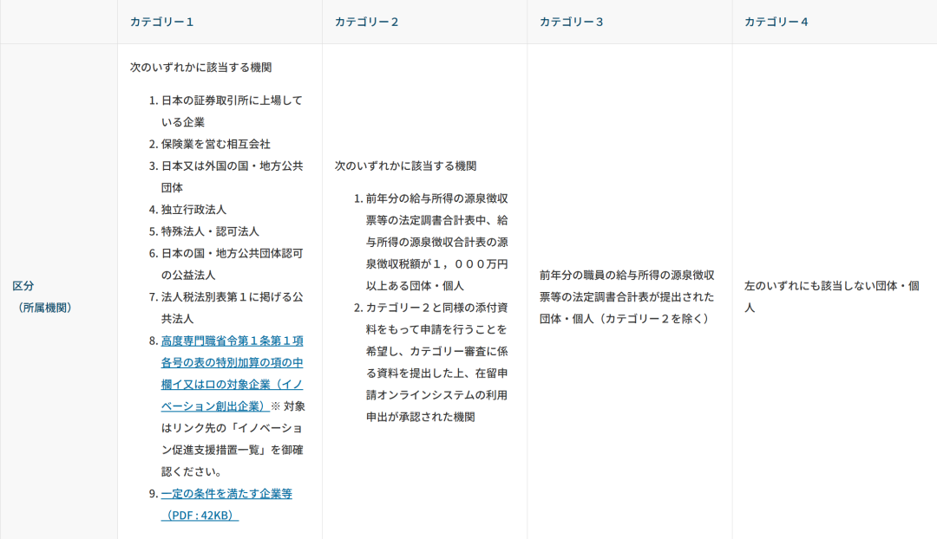937x539 pixels.
Task: Open the 一定の条件を満たす企業等 PDF link
Action: (x=226, y=493)
